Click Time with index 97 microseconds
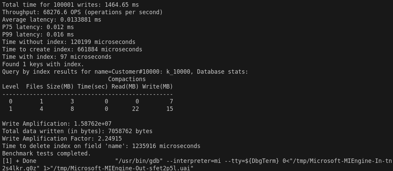 [57, 57]
